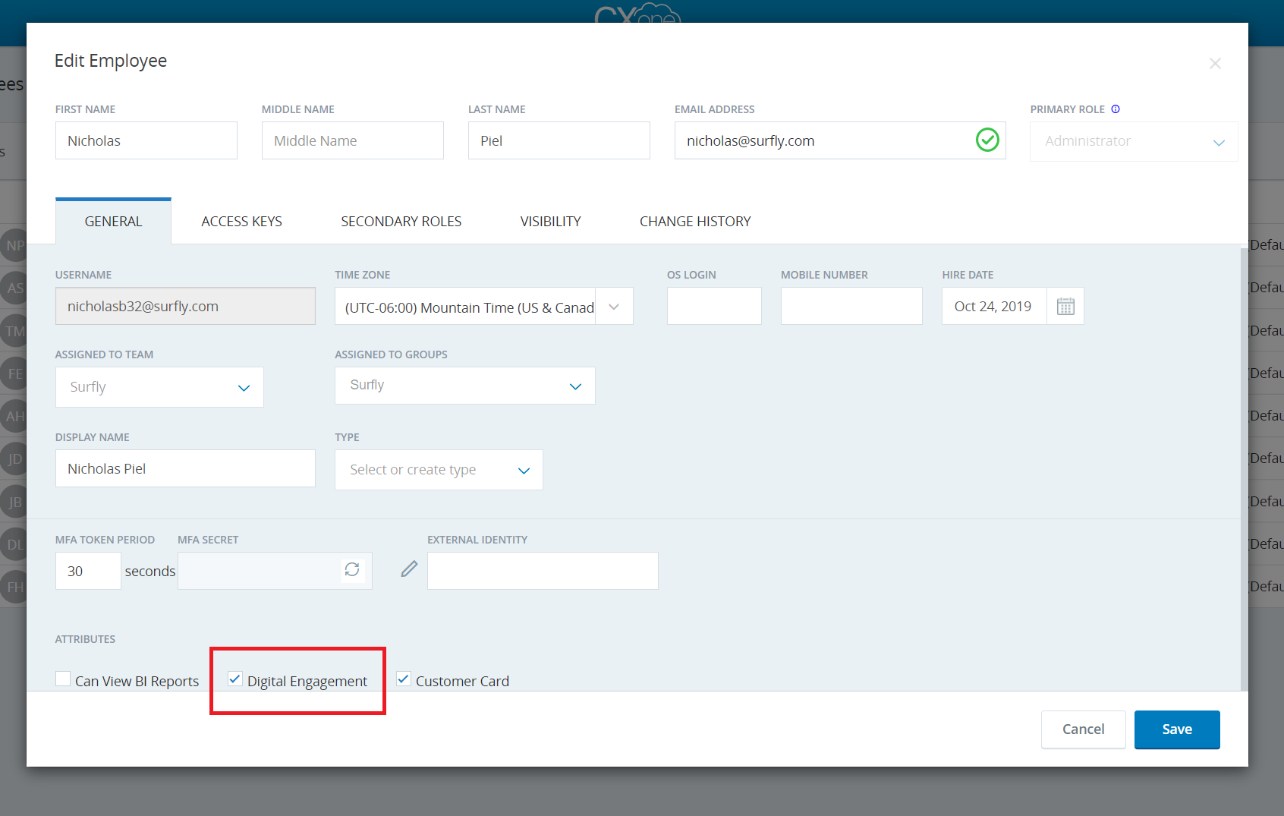Toggle the Customer Card checkbox

404,679
